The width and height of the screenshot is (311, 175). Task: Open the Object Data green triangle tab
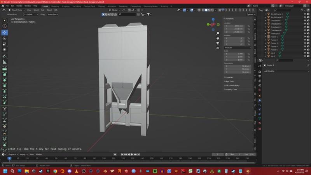[259, 119]
